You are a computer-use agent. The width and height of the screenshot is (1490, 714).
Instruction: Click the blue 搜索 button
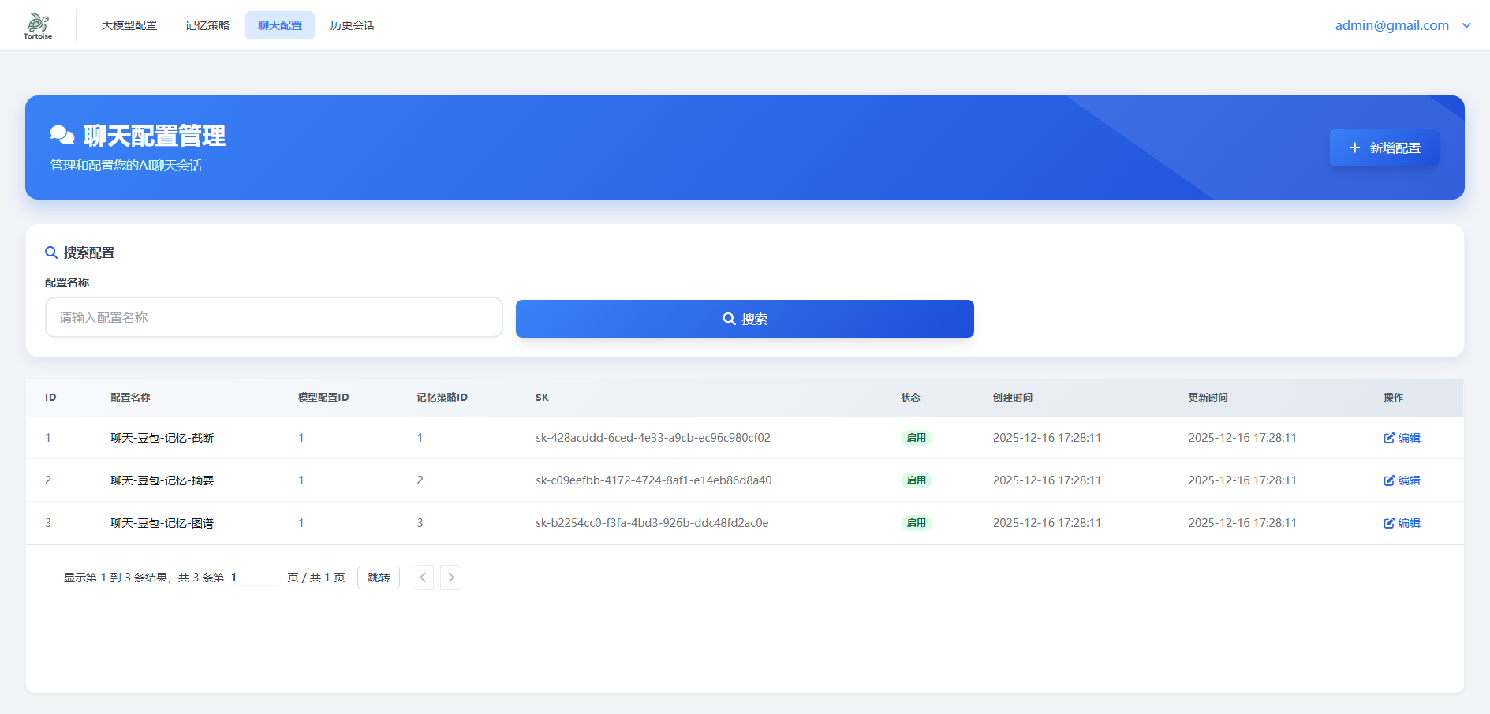point(745,319)
